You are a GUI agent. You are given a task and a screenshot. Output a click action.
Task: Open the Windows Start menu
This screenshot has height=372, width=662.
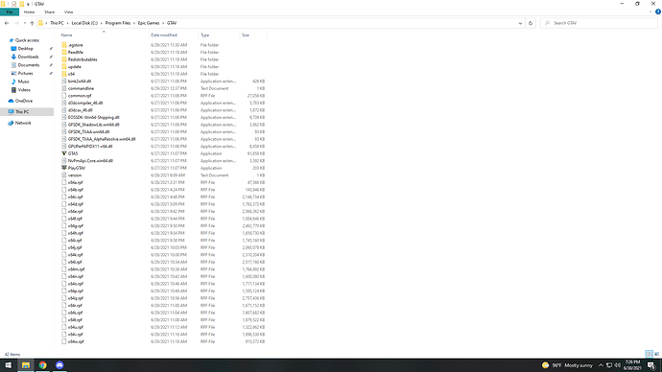tap(9, 365)
